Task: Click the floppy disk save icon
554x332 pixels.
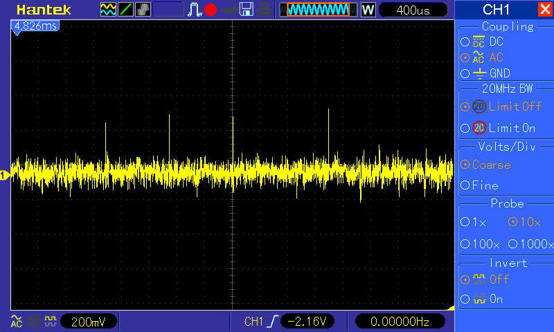Action: 247,10
